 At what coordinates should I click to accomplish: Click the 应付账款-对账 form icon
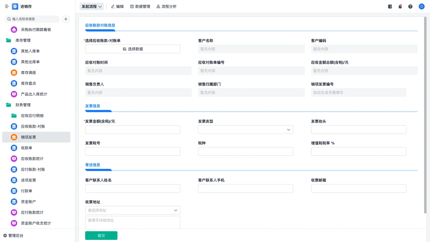[14, 169]
